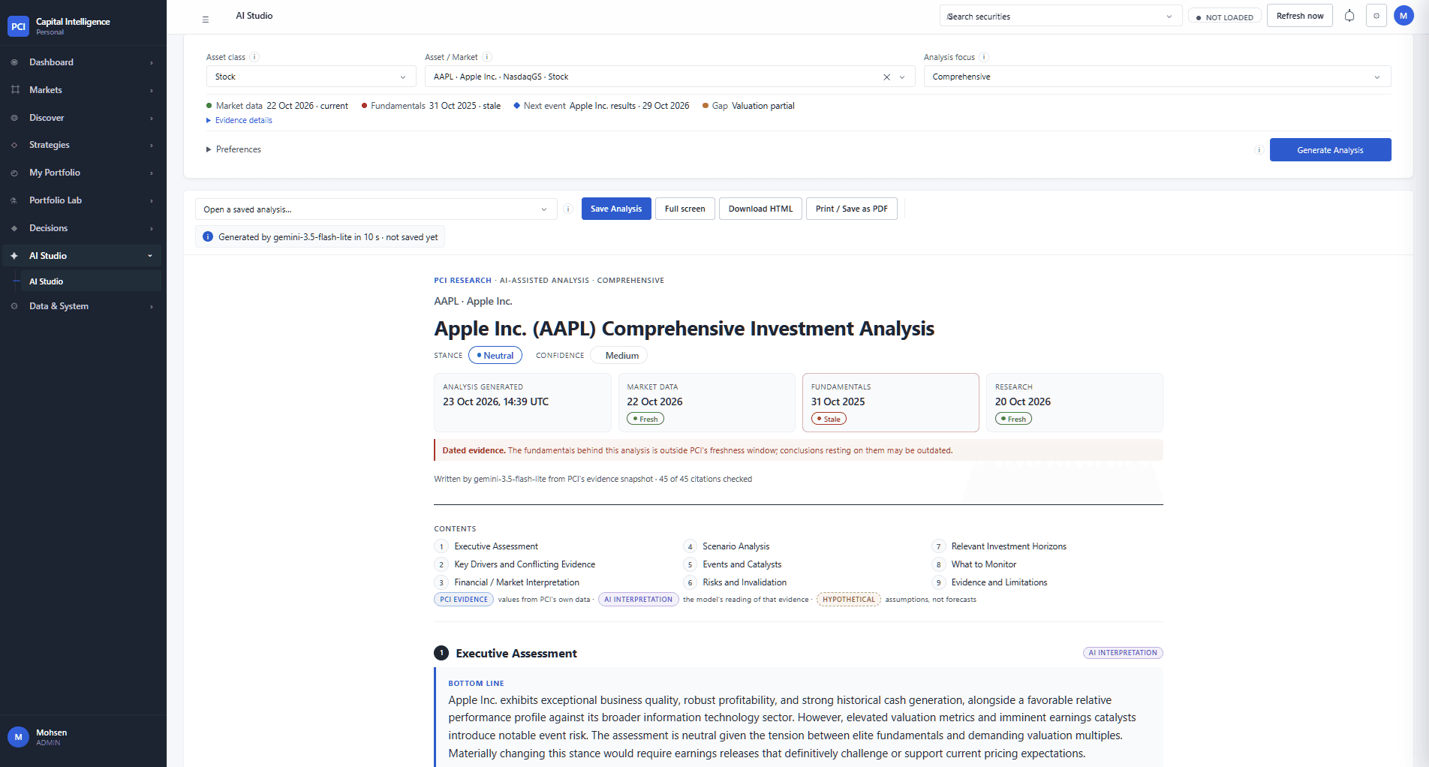
Task: Open My Portfolio in the sidebar
Action: point(82,173)
